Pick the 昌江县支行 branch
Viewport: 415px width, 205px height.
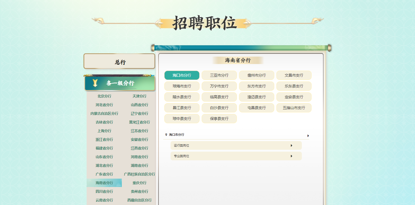coord(182,108)
